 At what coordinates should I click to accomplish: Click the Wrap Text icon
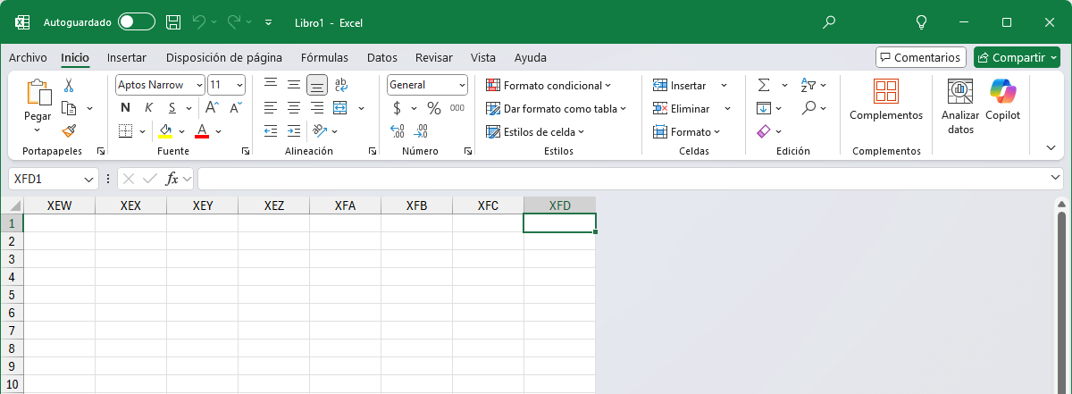coord(340,86)
